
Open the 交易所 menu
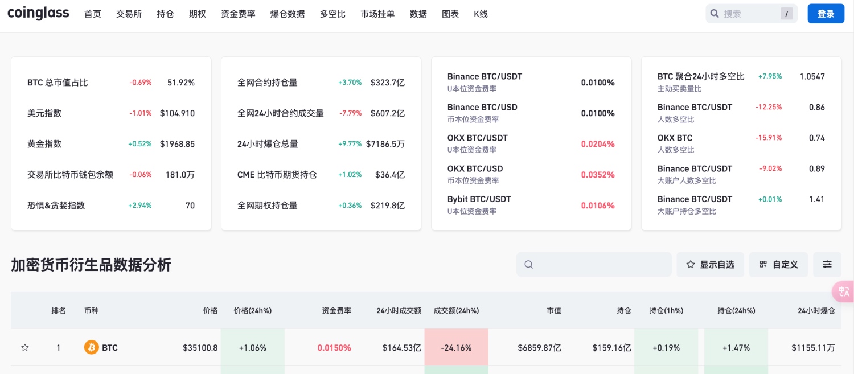(x=129, y=14)
